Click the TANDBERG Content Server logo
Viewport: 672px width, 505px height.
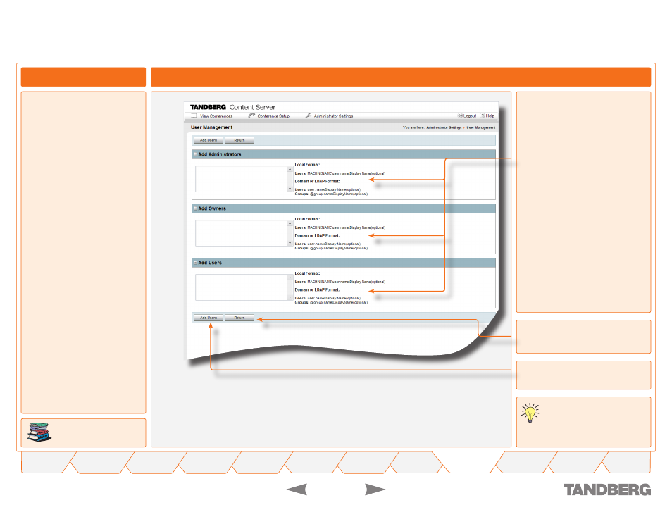232,107
